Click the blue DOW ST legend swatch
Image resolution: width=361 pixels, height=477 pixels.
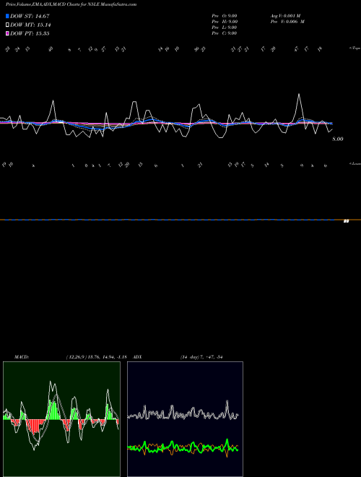coord(7,16)
